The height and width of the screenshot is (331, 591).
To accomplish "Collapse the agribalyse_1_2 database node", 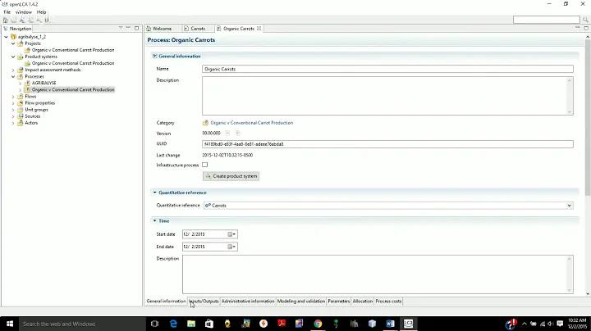I will 6,37.
